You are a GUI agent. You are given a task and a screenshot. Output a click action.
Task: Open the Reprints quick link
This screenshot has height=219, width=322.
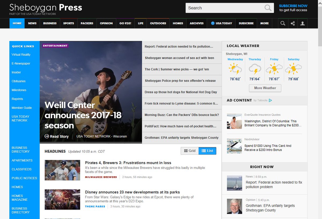click(x=17, y=99)
